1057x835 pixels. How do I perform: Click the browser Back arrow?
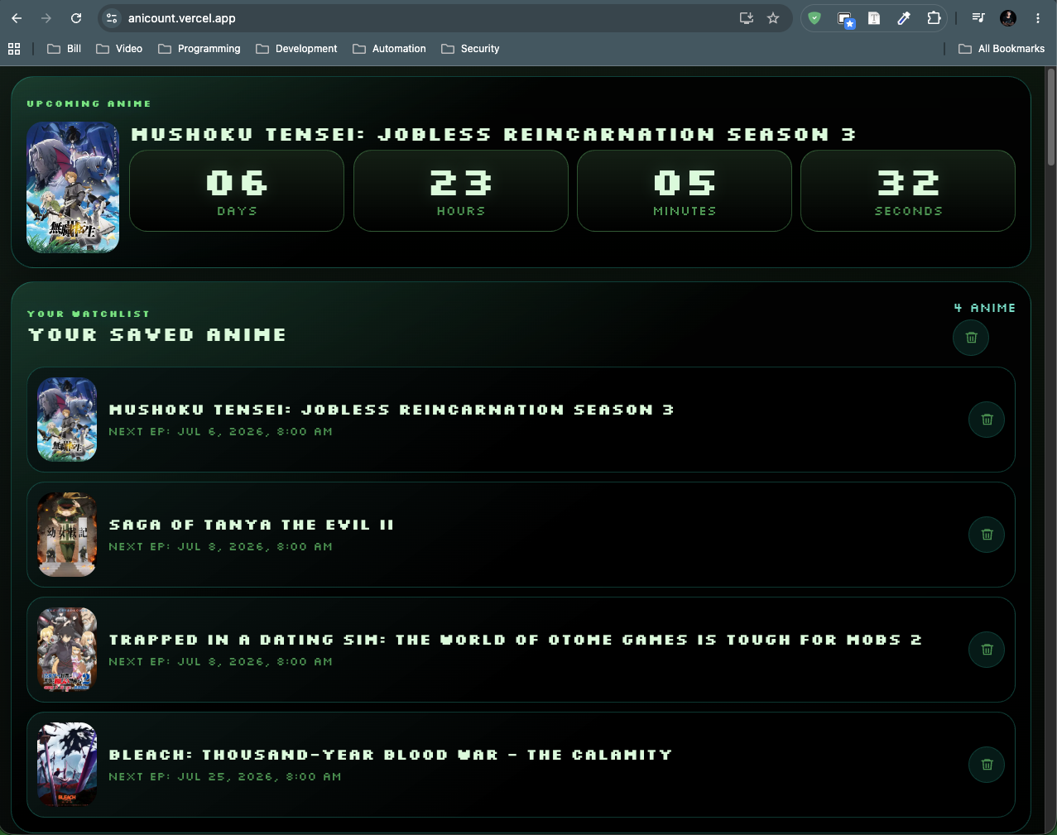(x=17, y=18)
